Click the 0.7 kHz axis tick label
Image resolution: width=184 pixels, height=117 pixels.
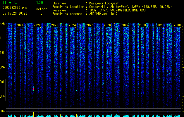2,97
